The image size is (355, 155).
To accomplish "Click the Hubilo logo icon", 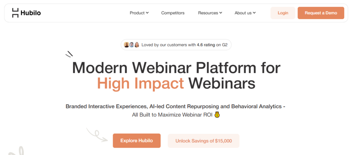I will coord(15,13).
